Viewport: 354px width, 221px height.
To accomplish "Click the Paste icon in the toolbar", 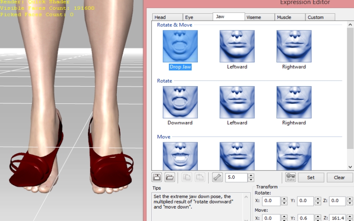I will tap(200, 177).
